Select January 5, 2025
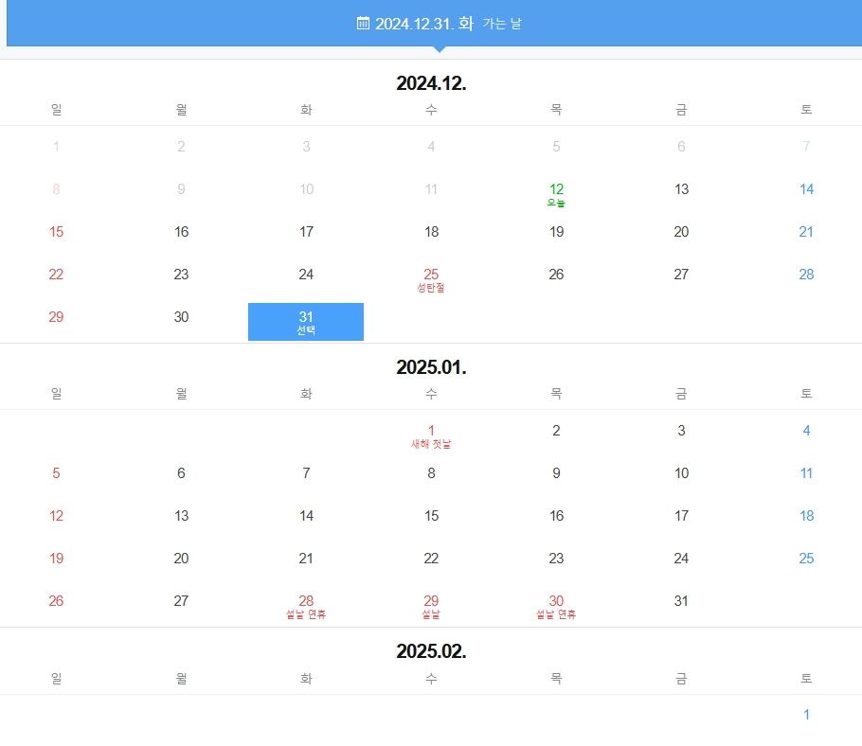The width and height of the screenshot is (862, 746). click(x=56, y=473)
